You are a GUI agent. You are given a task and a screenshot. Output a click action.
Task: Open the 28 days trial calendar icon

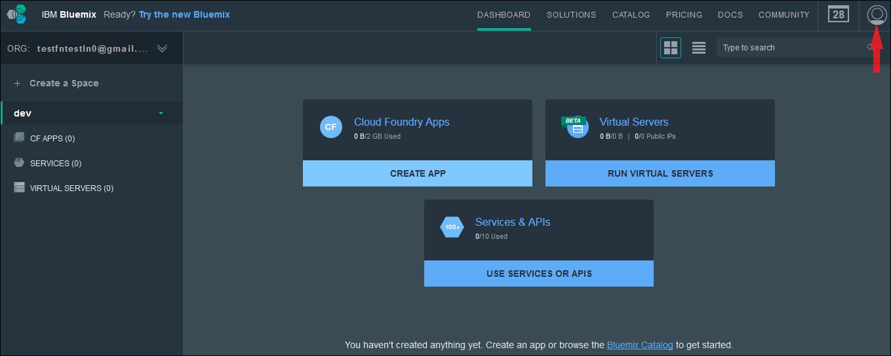click(838, 14)
